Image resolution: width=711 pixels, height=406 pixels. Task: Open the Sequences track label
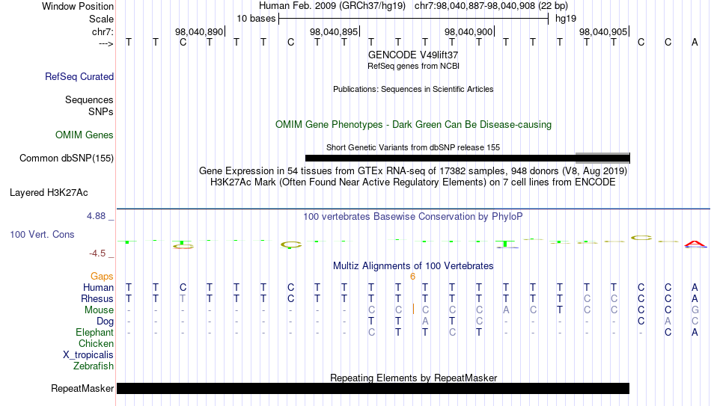(89, 99)
